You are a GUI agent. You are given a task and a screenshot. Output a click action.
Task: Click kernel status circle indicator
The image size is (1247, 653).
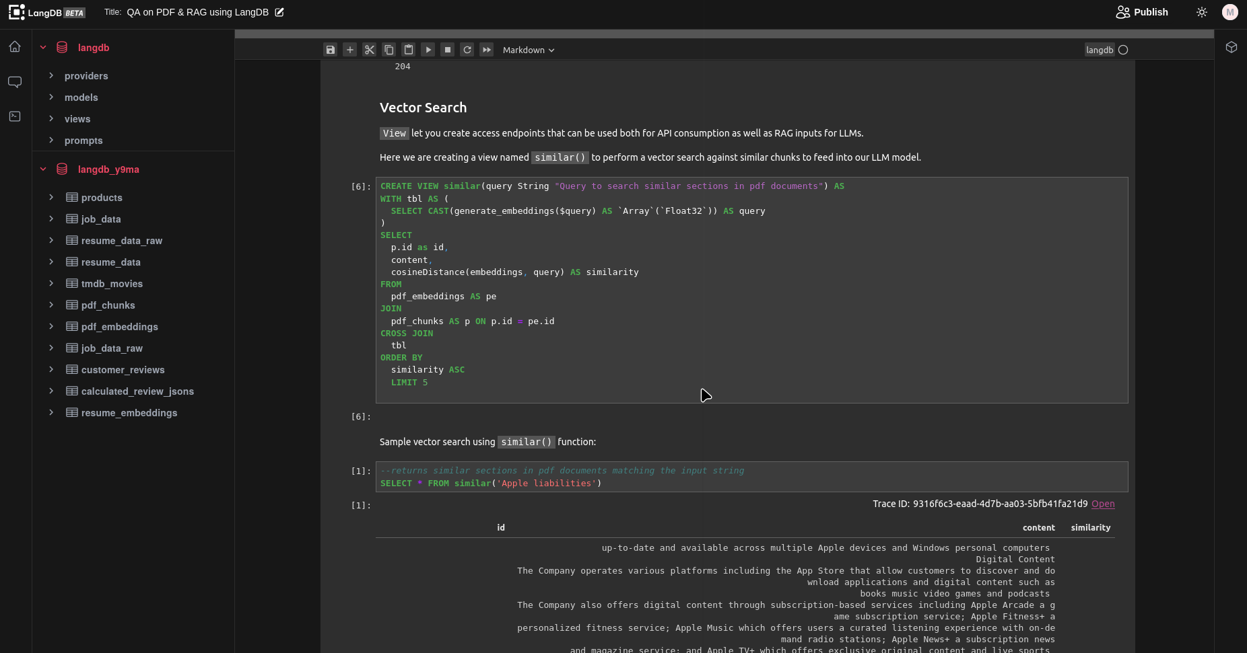coord(1123,50)
